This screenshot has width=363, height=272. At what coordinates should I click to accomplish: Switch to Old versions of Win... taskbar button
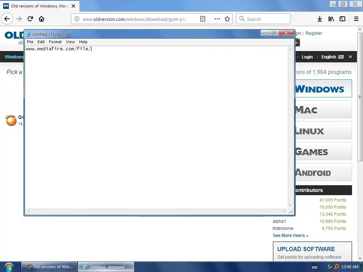[49, 267]
